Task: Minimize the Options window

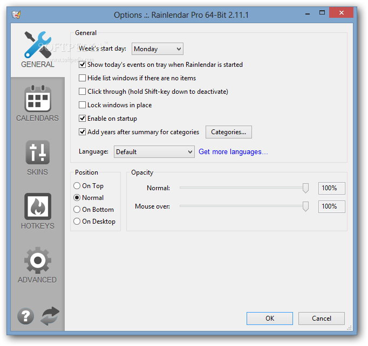Action: pos(308,13)
